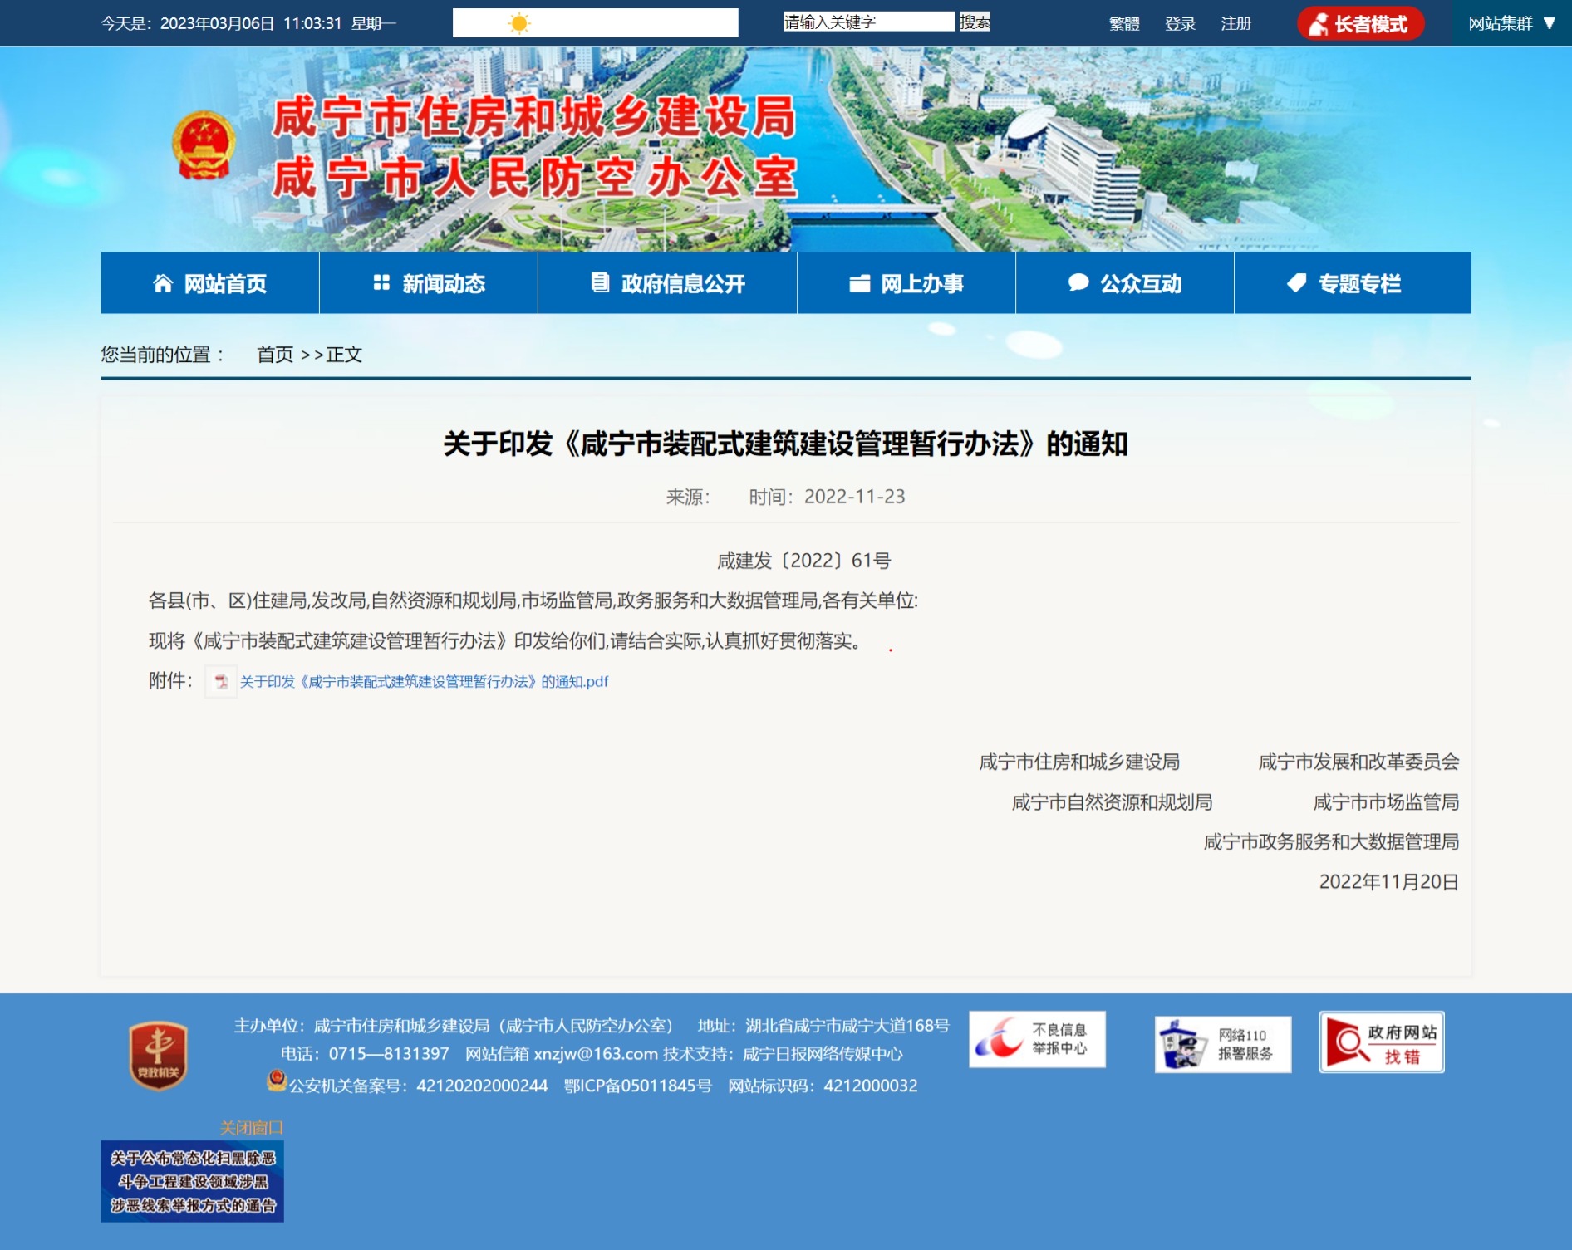Screen dimensions: 1572x1250
Task: Click document number 咸建发〔2022〕61号
Action: (804, 561)
